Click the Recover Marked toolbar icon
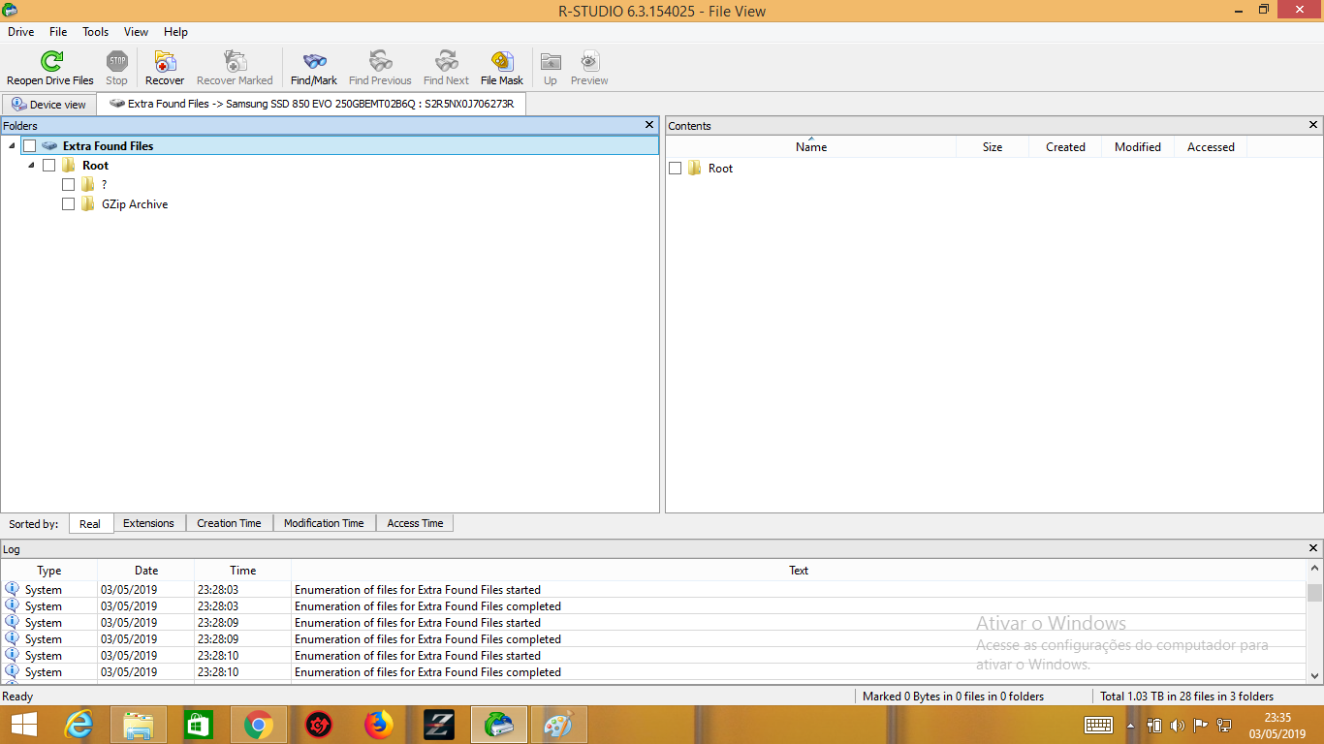The height and width of the screenshot is (744, 1324). pos(235,62)
